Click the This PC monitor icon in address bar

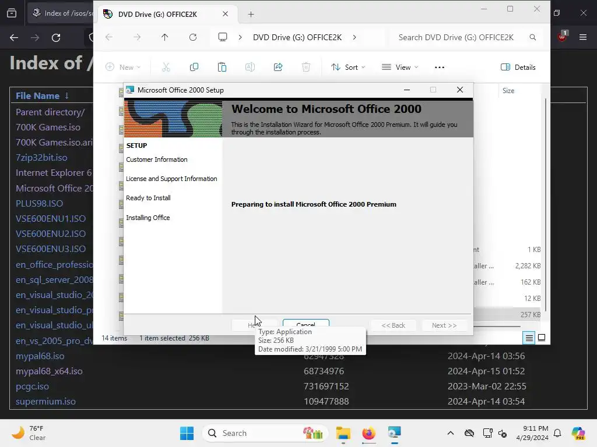[x=223, y=37]
